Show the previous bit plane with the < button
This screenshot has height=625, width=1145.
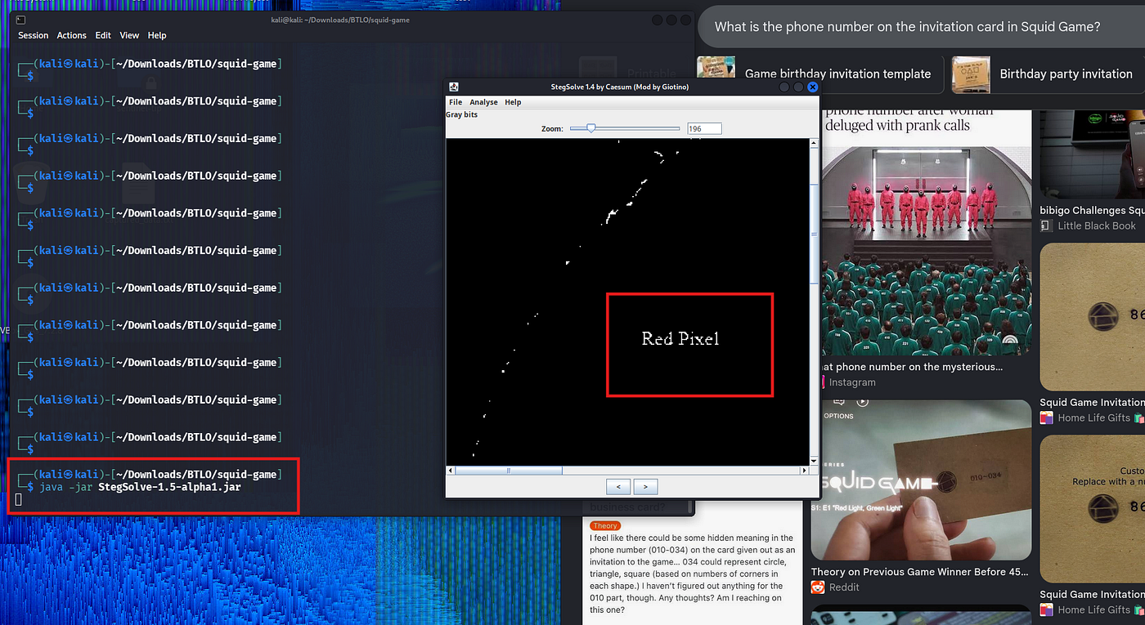[x=618, y=487]
